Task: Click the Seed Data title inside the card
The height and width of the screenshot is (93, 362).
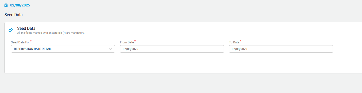Action: 26,28
